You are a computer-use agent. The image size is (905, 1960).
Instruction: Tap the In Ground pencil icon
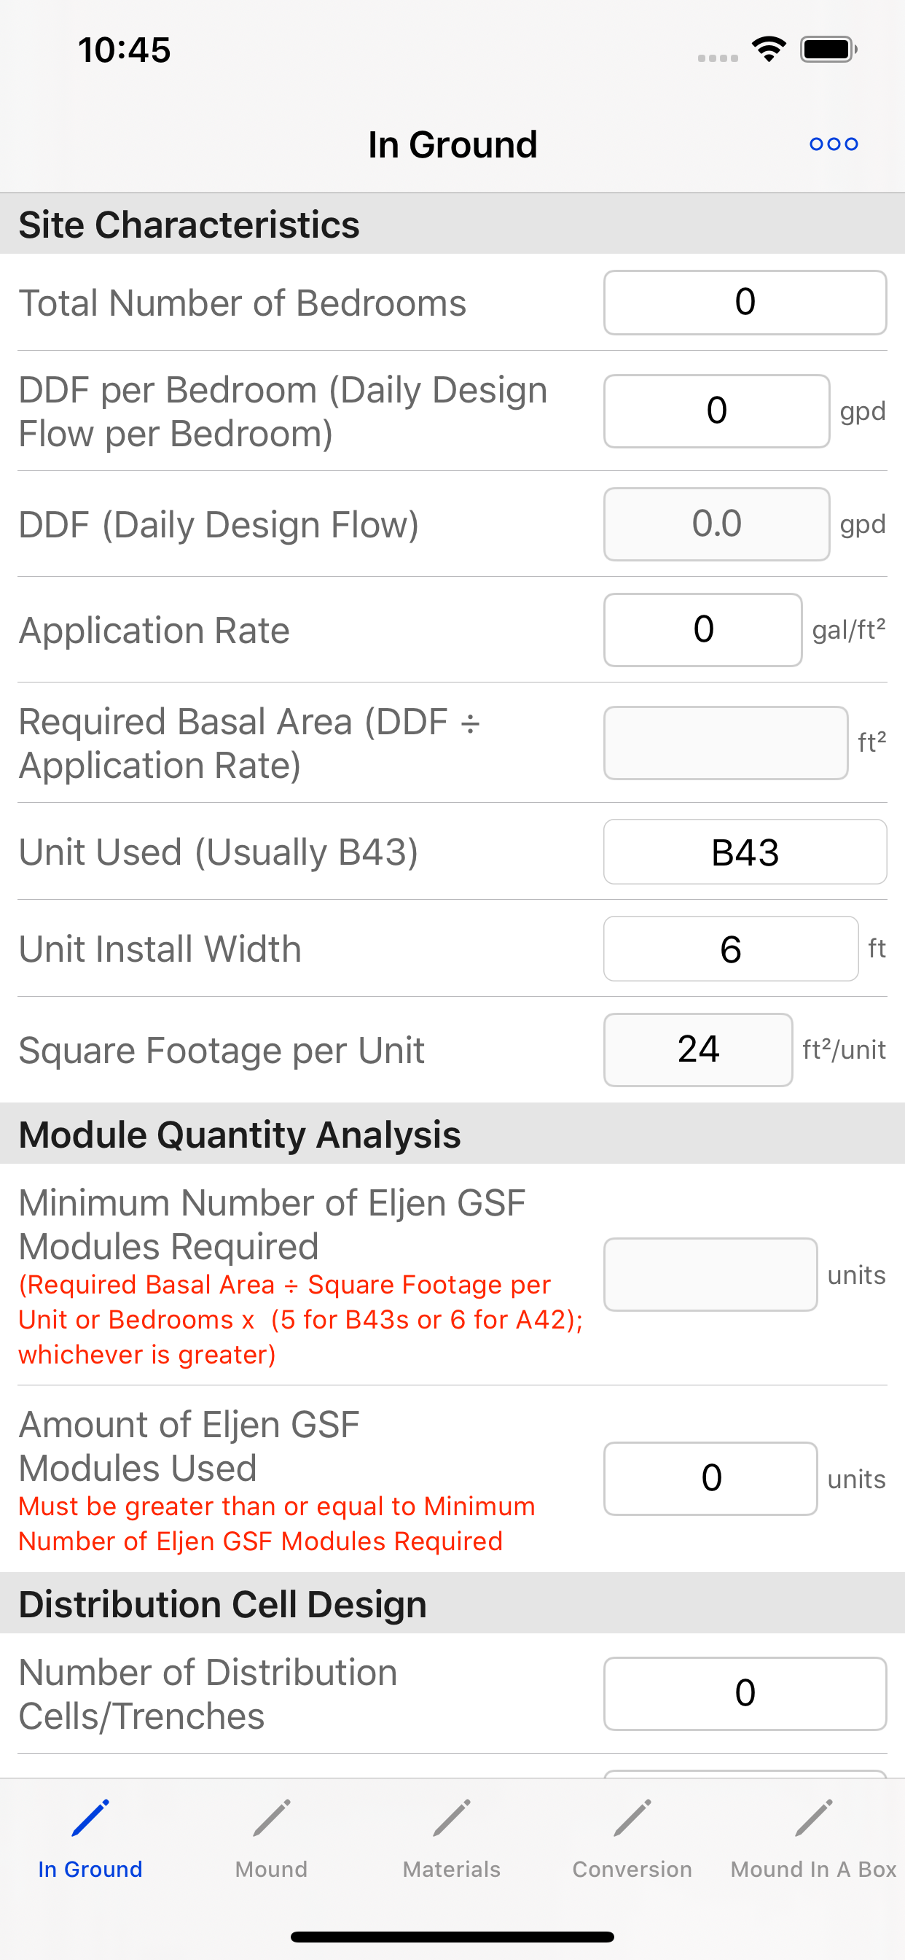[90, 1819]
